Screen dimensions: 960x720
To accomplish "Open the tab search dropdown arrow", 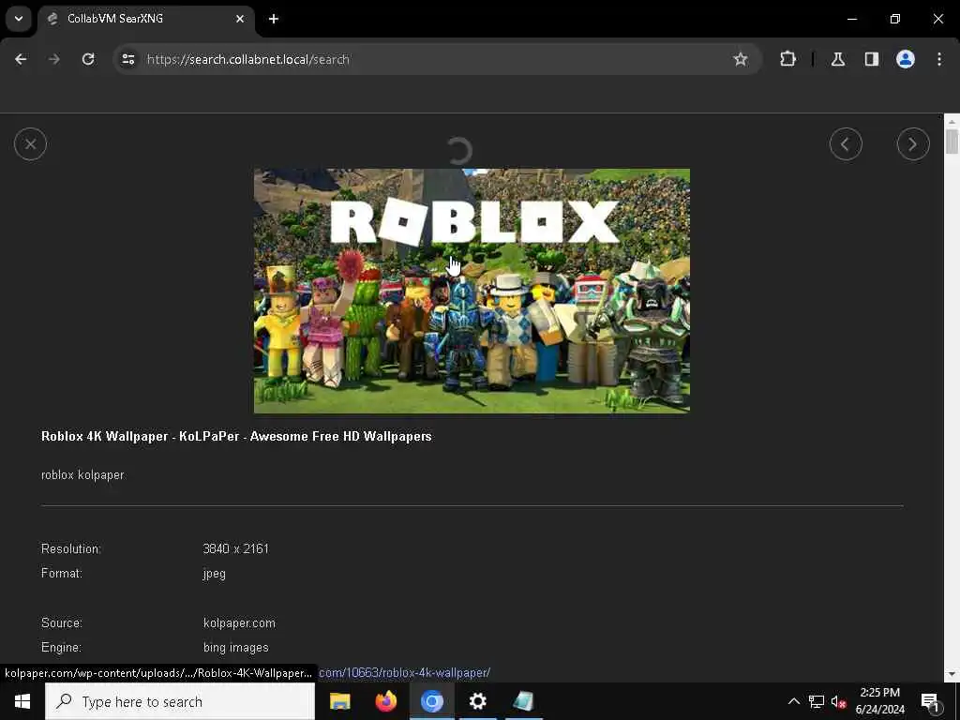I will pyautogui.click(x=19, y=19).
